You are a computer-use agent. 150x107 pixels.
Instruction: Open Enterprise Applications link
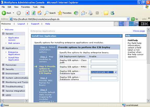[14, 53]
